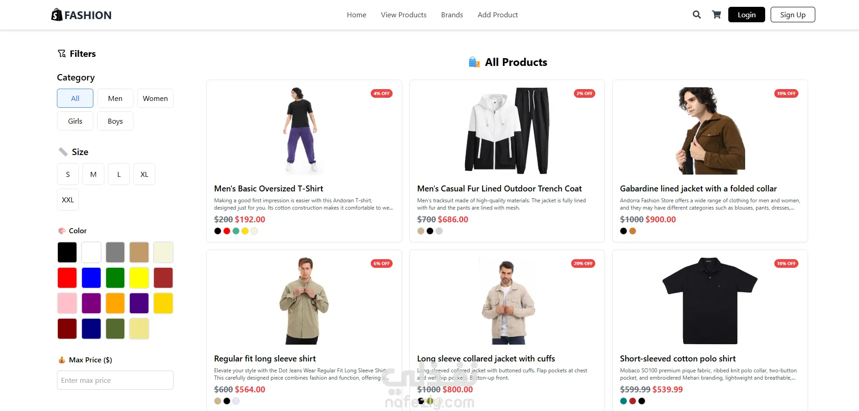Viewport: 859px width, 411px height.
Task: Go to the Brands page
Action: coord(452,15)
